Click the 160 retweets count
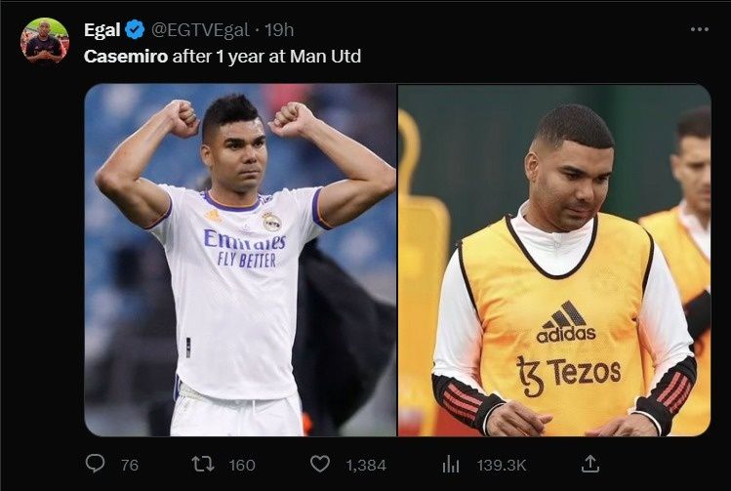The width and height of the screenshot is (731, 491). click(x=241, y=466)
